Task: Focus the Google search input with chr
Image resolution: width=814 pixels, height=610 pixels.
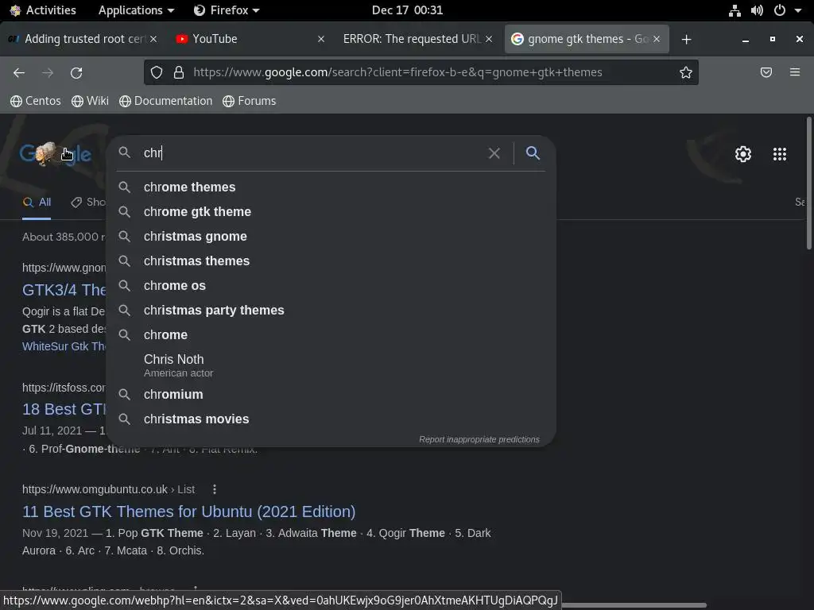Action: (x=312, y=153)
